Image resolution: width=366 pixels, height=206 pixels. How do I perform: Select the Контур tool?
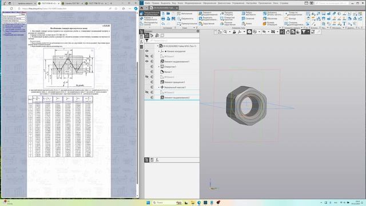click(x=290, y=18)
